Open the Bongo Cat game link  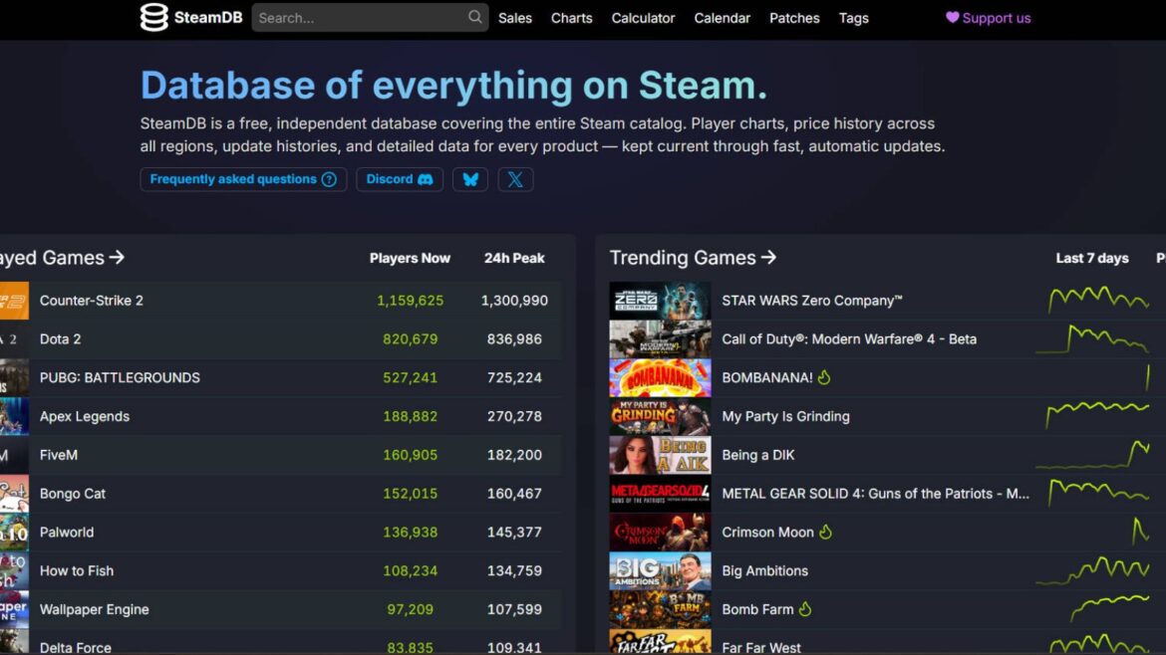(x=72, y=493)
